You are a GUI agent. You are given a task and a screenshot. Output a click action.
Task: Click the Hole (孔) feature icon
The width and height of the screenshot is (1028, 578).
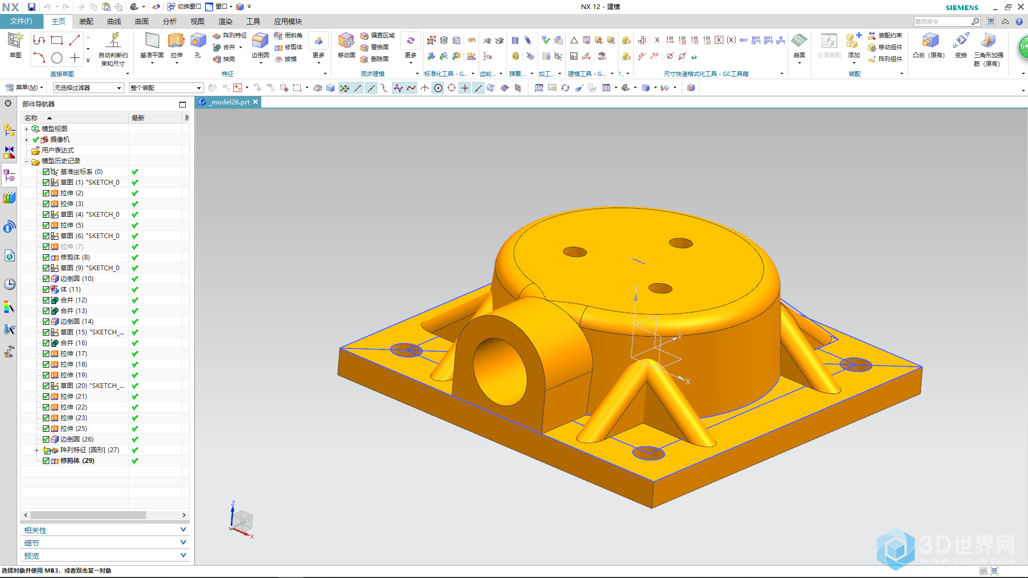[x=198, y=45]
